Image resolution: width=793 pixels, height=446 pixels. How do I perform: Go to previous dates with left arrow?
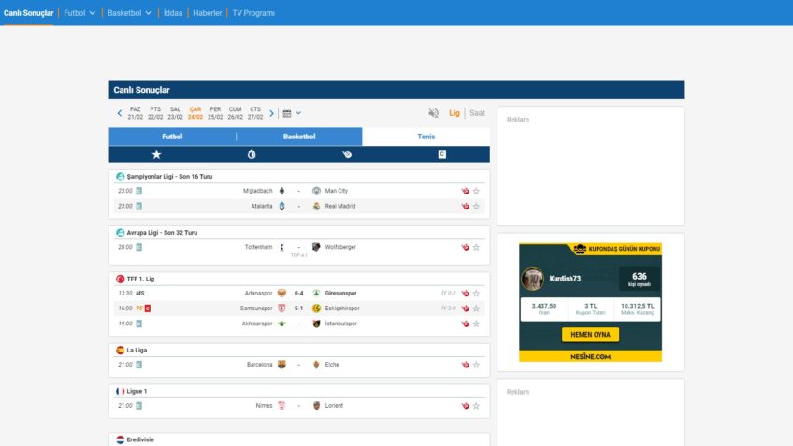(120, 113)
